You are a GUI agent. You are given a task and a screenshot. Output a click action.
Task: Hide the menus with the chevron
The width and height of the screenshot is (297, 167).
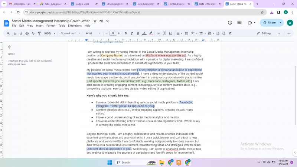point(288,33)
